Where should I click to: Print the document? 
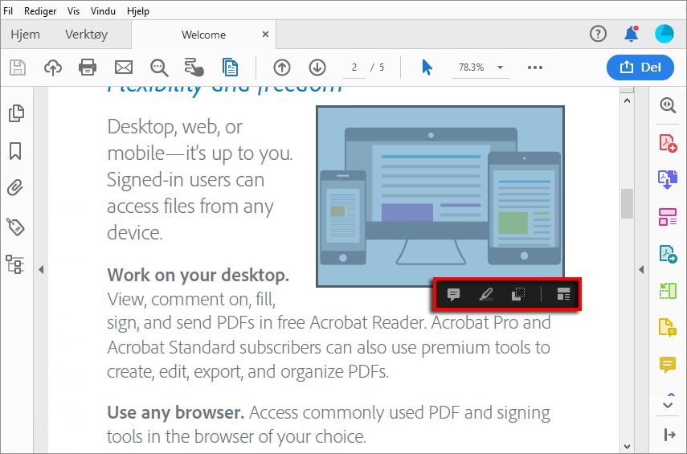pyautogui.click(x=88, y=67)
